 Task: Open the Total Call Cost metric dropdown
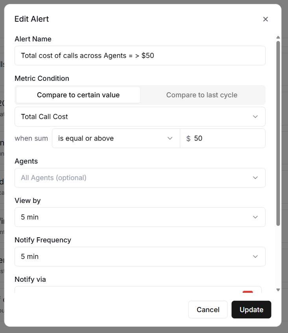(134, 117)
